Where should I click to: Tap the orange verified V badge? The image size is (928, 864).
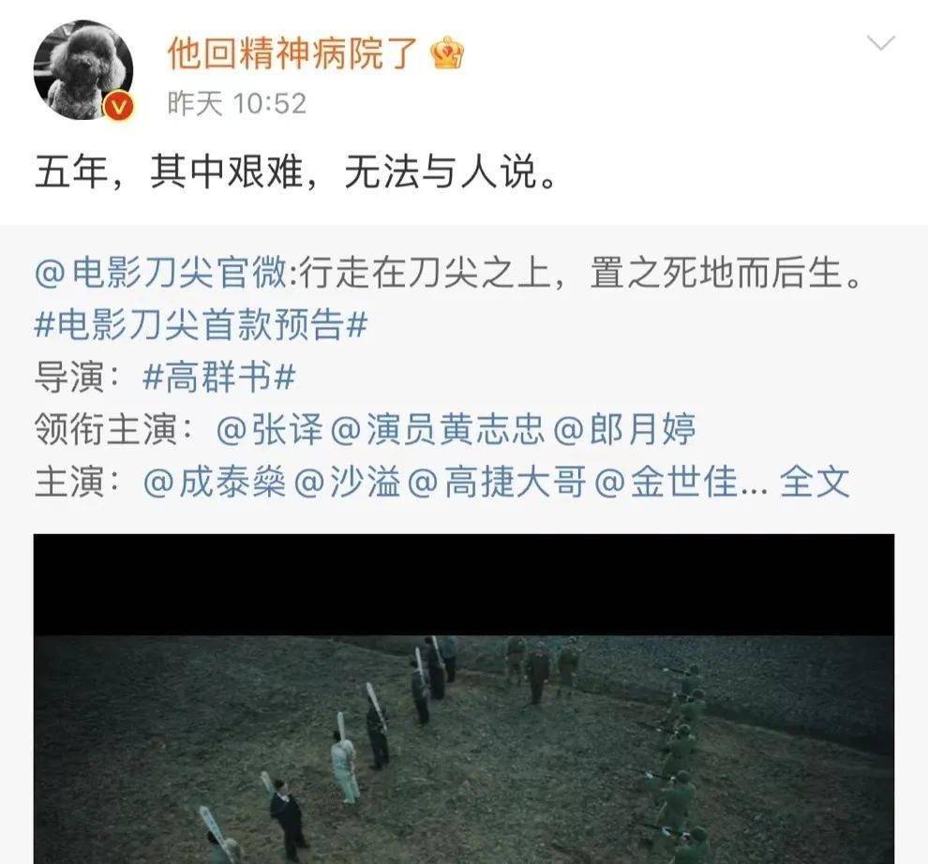[x=120, y=107]
